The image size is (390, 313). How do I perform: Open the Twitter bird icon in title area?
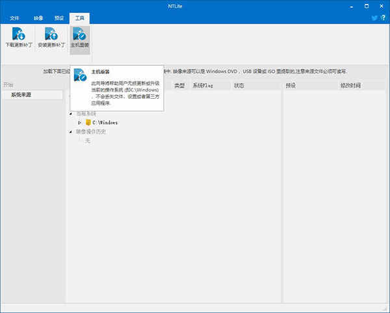(x=374, y=18)
